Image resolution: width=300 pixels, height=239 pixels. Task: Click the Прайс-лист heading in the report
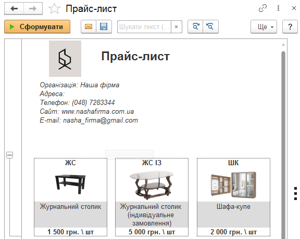(135, 56)
